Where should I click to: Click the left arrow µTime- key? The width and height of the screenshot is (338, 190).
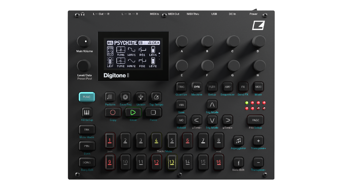coord(196,120)
